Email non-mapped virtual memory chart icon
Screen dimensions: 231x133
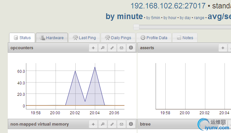122,124
